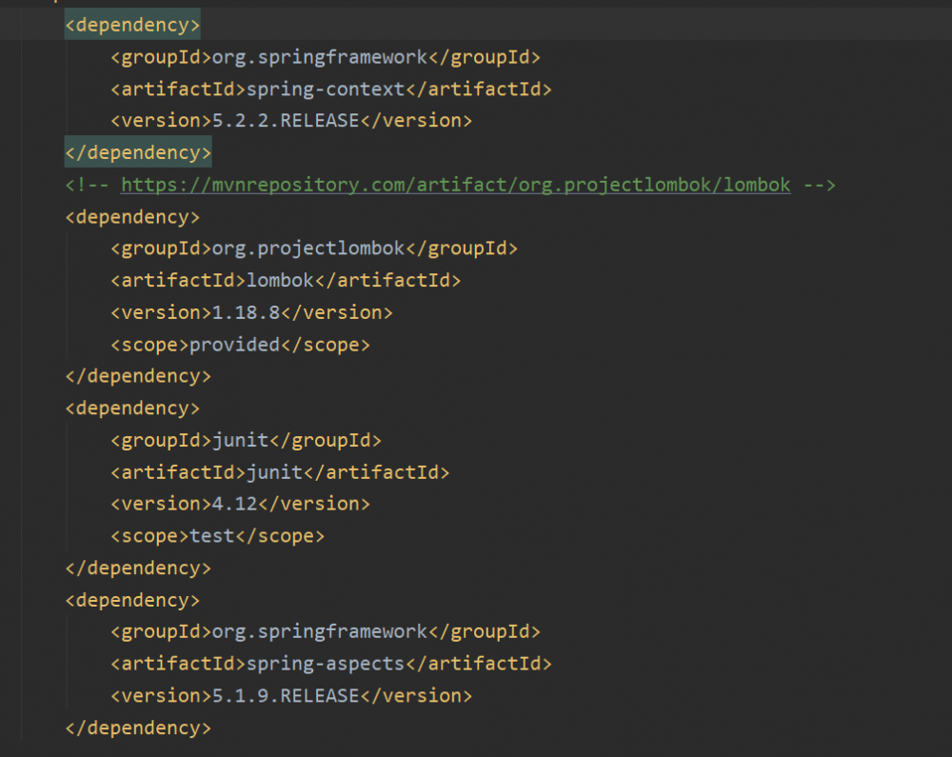Image resolution: width=952 pixels, height=757 pixels.
Task: Click the org.projectlombok groupId value
Action: pos(307,249)
